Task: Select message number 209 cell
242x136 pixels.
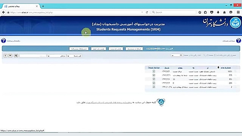Action: click(230, 83)
